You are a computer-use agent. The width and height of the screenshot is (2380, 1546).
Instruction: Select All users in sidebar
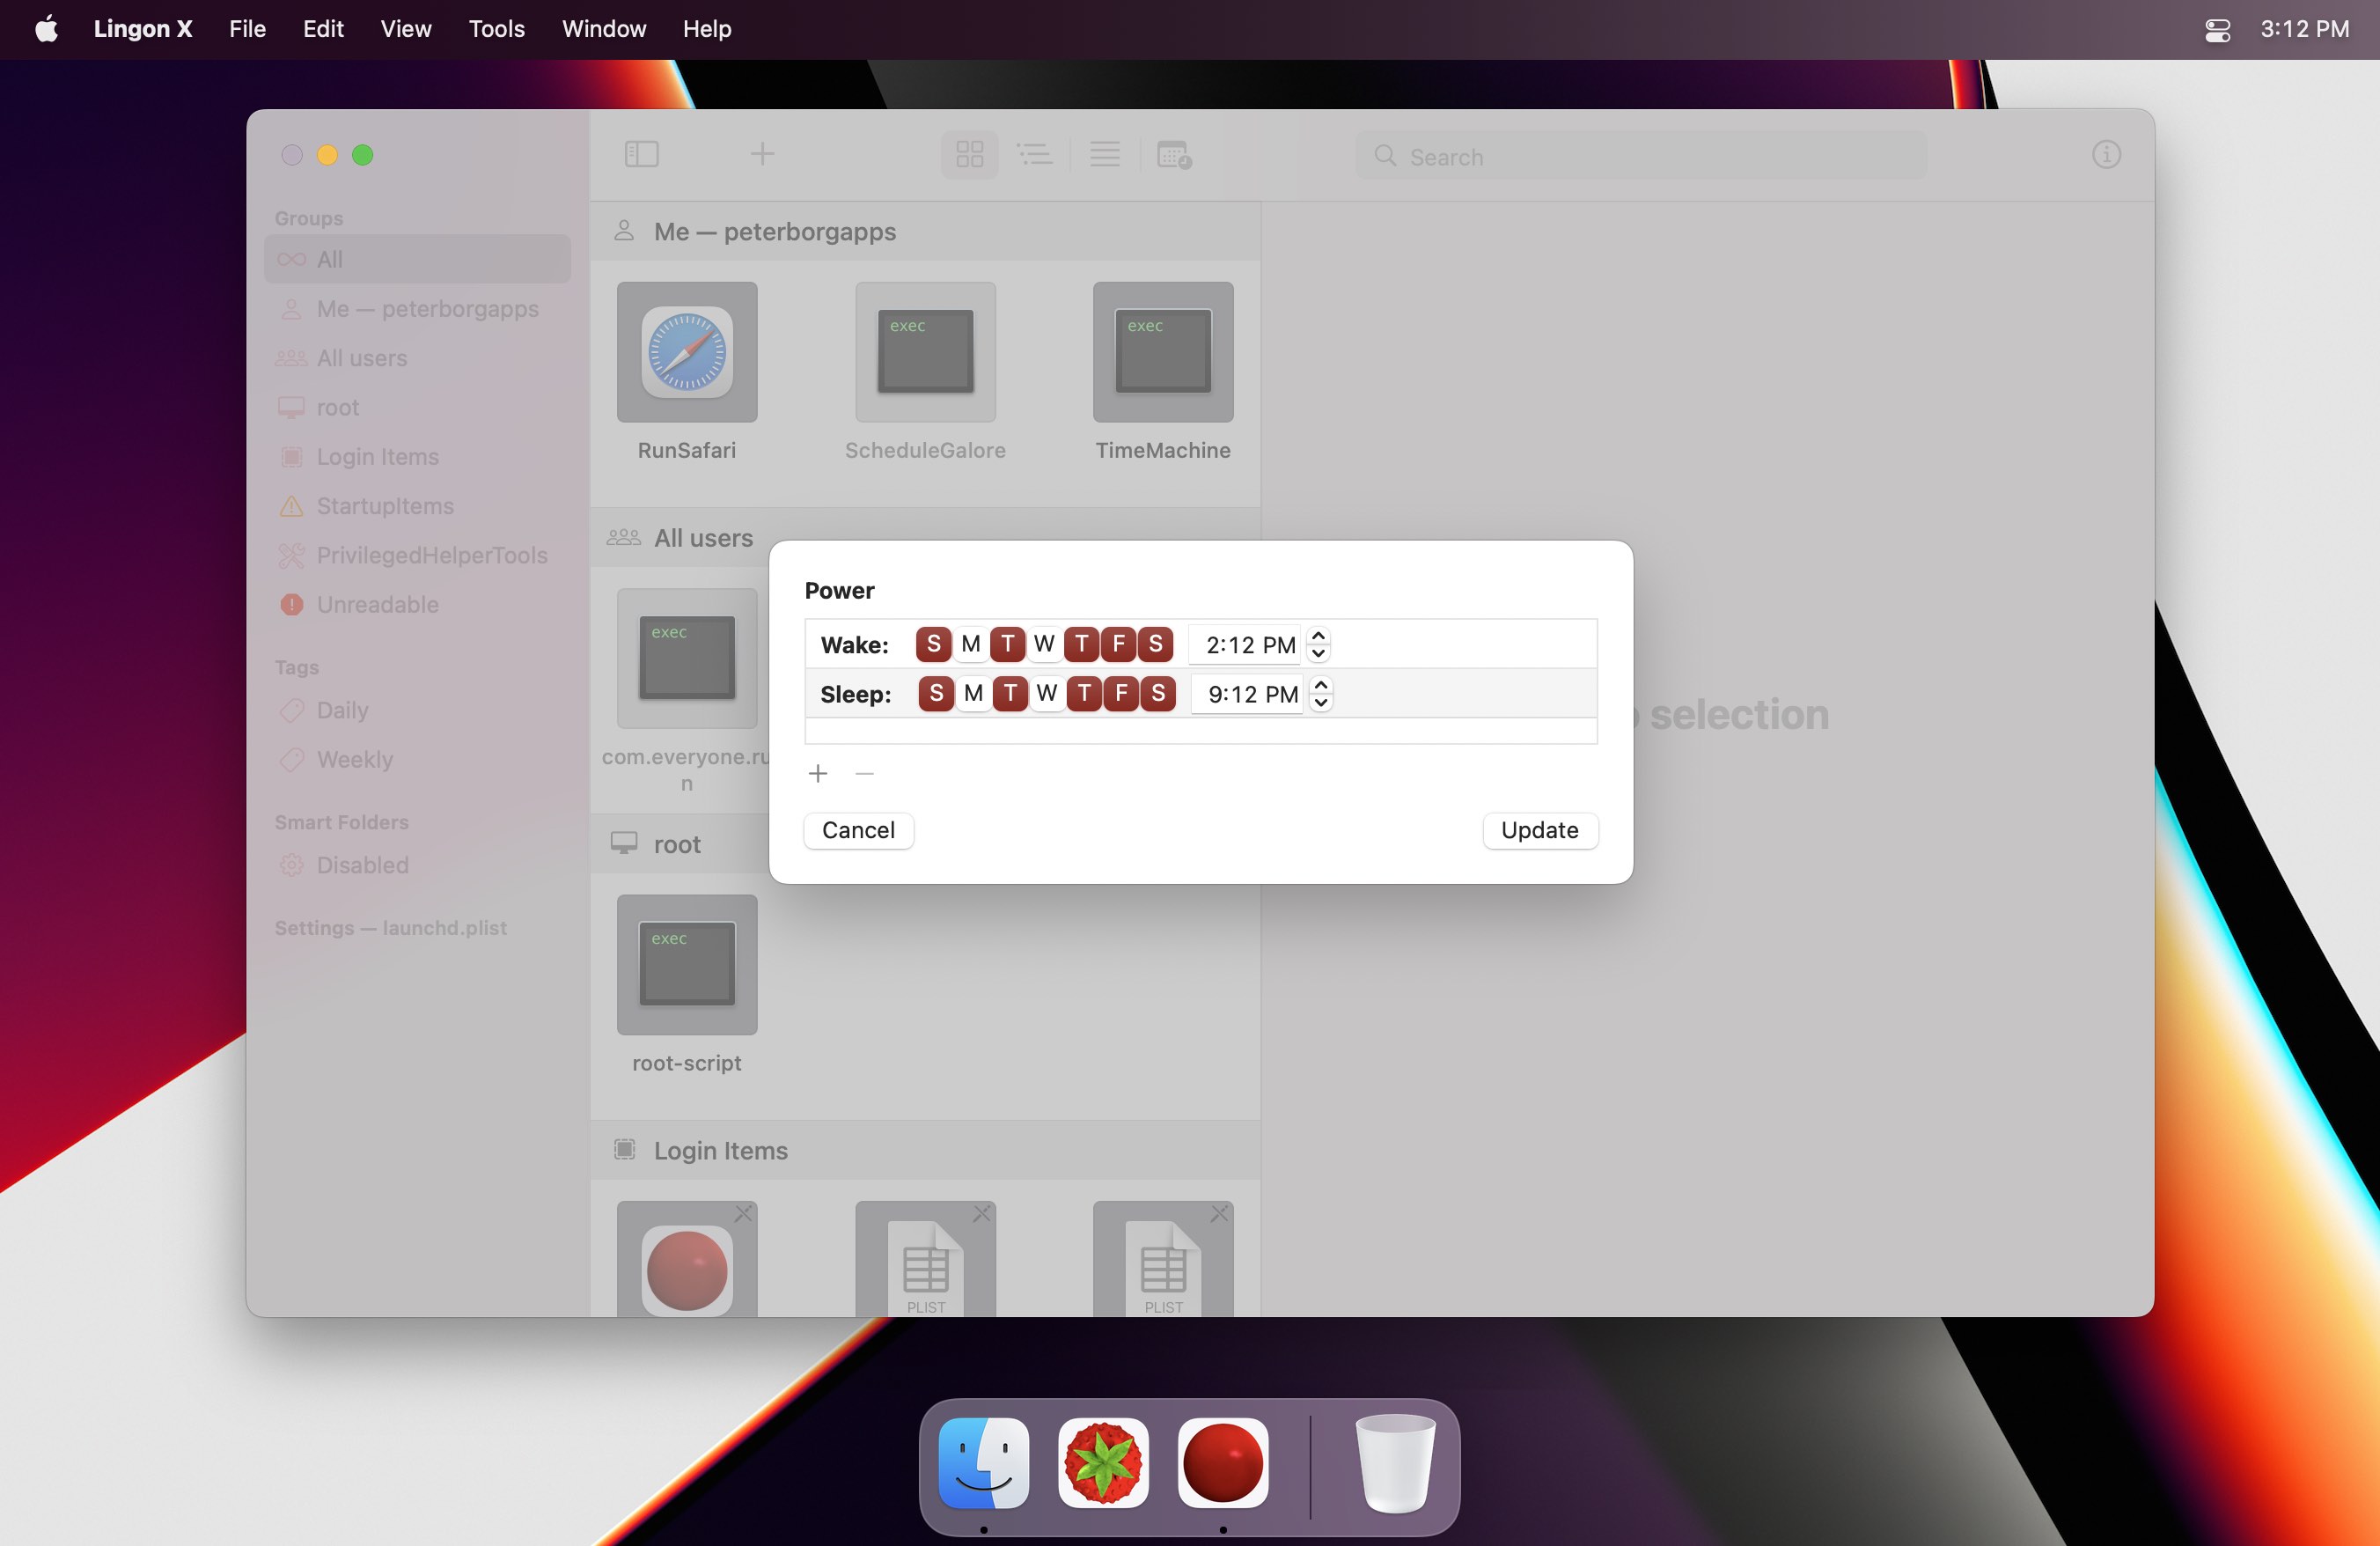coord(417,358)
